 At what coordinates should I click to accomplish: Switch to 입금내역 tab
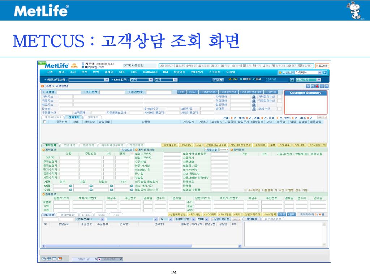tap(69, 145)
